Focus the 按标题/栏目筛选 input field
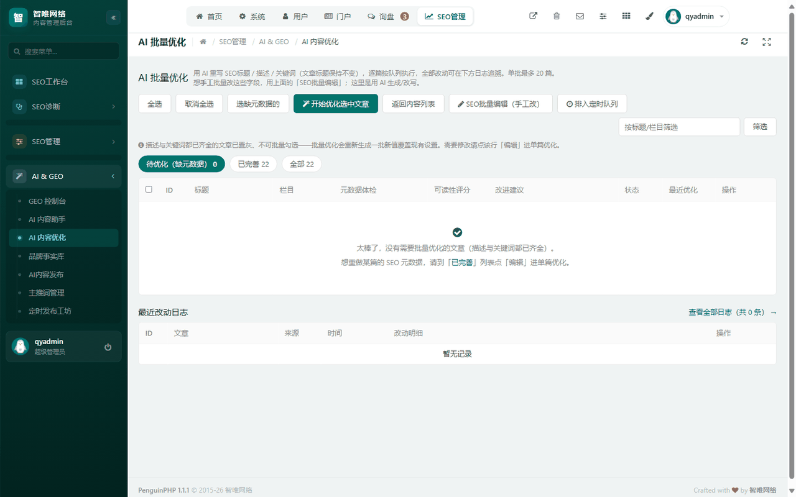Screen dimensions: 796x497 [679, 127]
